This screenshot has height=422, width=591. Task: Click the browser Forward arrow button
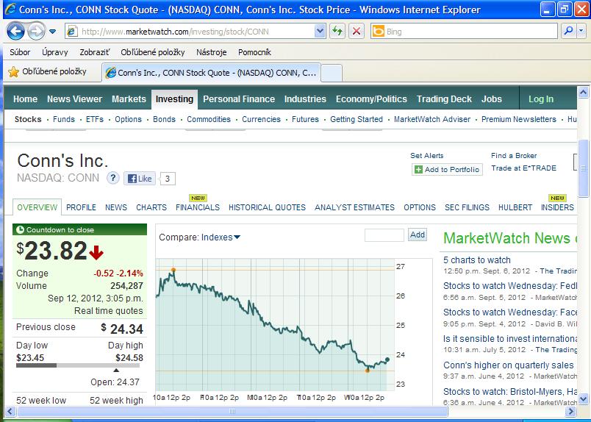coord(37,32)
